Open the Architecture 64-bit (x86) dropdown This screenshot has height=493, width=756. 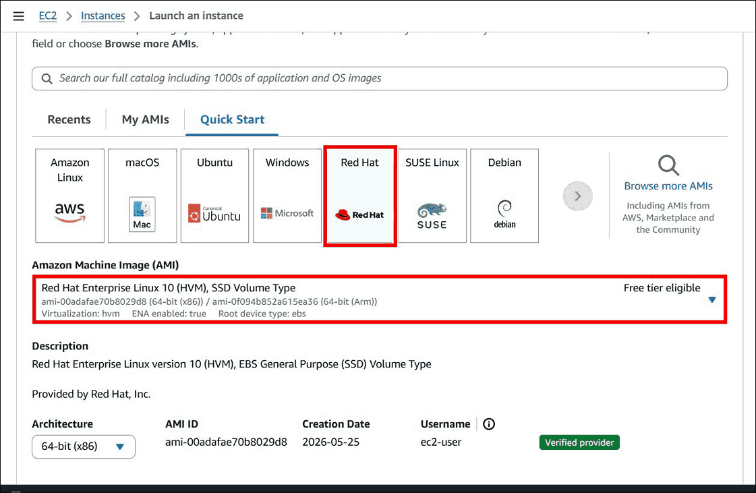[84, 446]
